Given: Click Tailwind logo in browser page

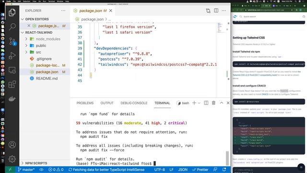Looking at the screenshot, I should [235, 16].
